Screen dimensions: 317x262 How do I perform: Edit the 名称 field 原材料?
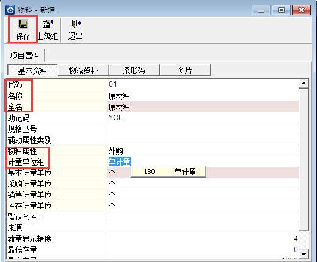[203, 96]
